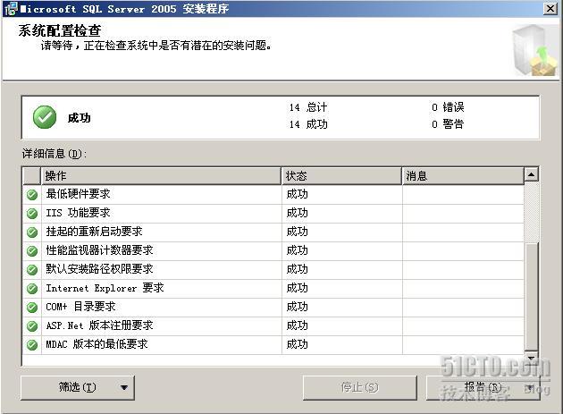
Task: Open the 筛选(T) filter dropdown arrow
Action: (124, 387)
